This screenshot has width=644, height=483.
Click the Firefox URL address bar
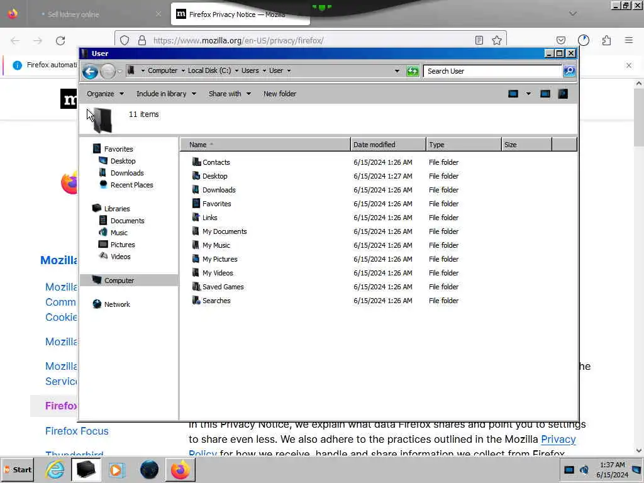(312, 40)
